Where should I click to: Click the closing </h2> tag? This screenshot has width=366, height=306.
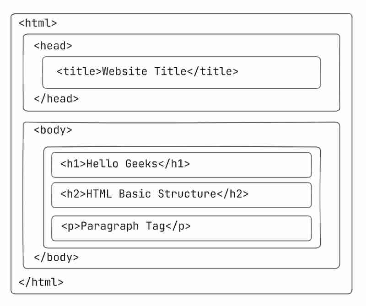(x=233, y=194)
